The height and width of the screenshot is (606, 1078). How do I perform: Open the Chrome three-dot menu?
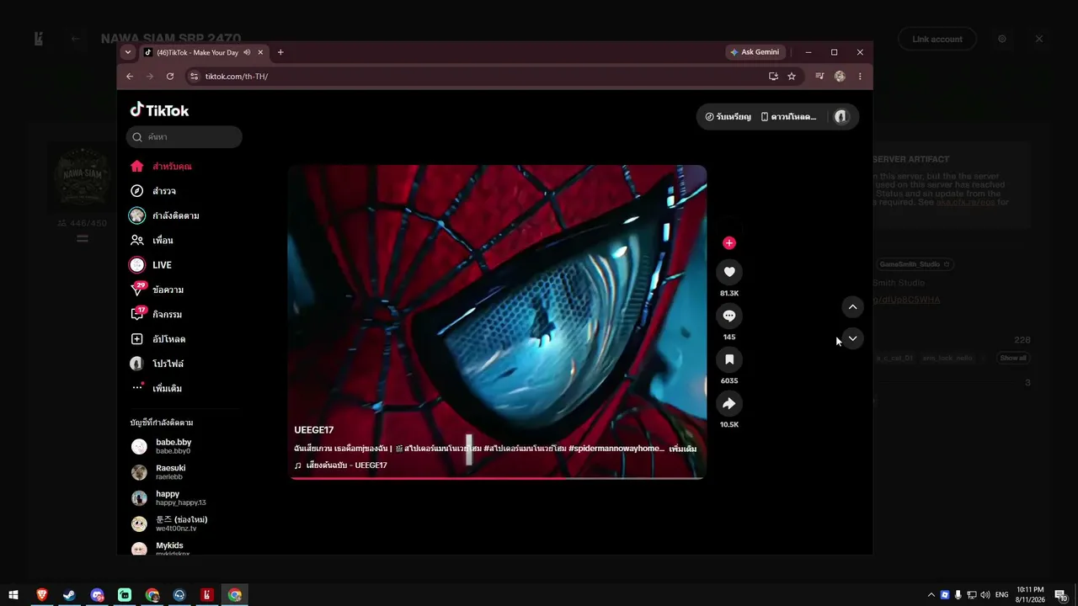pos(860,76)
